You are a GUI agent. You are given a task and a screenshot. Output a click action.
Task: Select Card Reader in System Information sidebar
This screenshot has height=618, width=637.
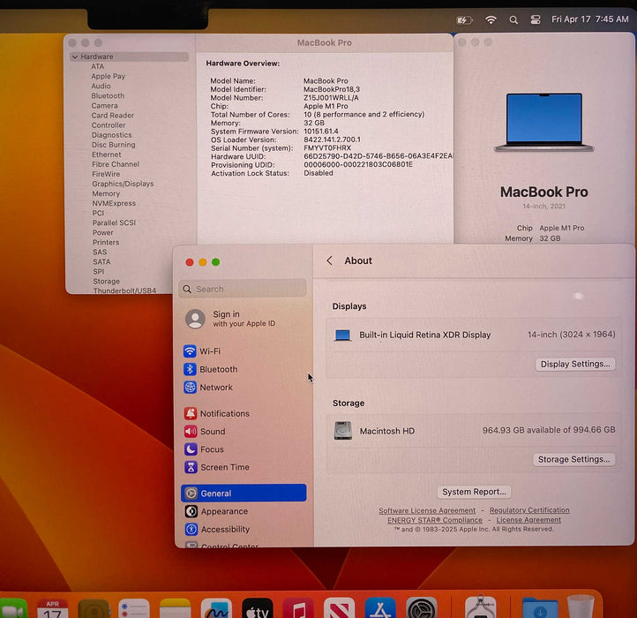point(113,116)
